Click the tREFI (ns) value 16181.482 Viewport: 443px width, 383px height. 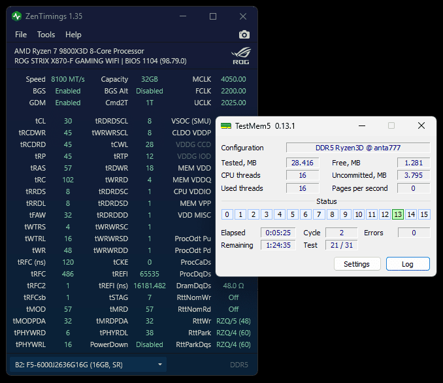pos(150,286)
